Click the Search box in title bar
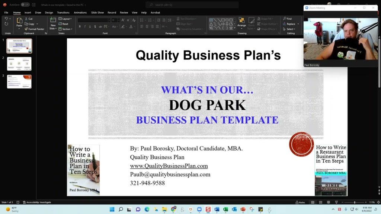381x214 pixels. coord(192,4)
